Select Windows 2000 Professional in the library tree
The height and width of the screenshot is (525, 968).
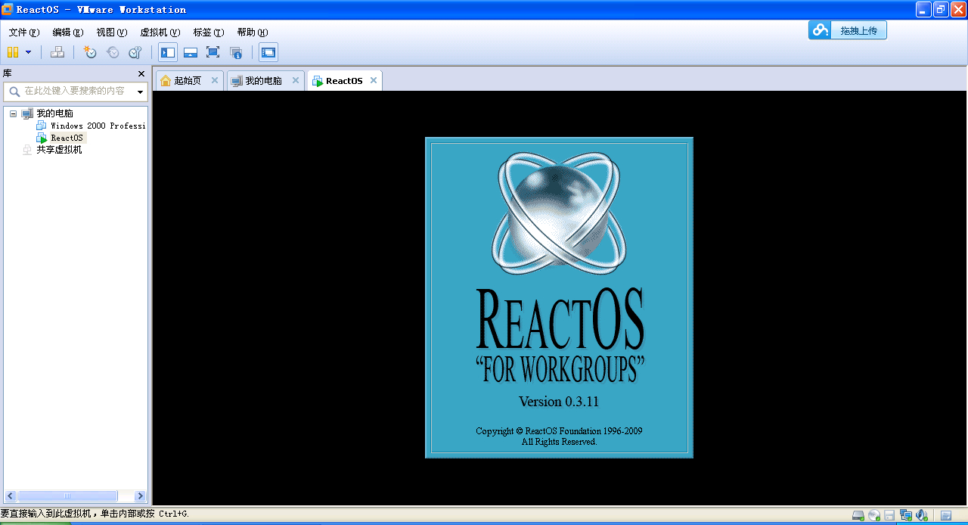[98, 126]
